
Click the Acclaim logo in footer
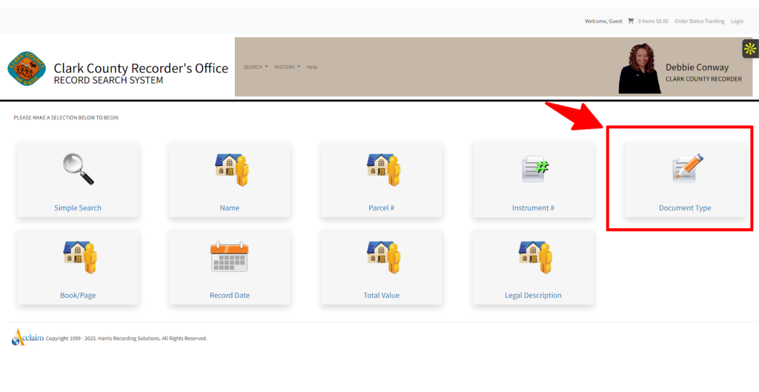(x=28, y=337)
